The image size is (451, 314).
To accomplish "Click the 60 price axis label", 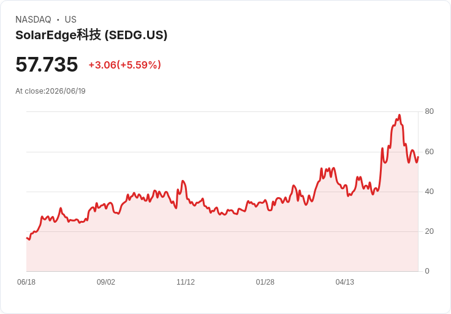I will pyautogui.click(x=429, y=152).
